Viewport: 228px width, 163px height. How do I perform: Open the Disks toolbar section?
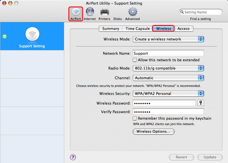point(118,19)
